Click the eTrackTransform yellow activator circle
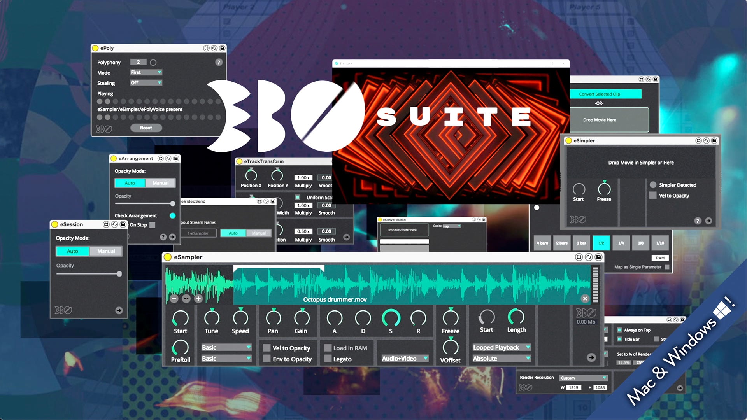 tap(240, 161)
